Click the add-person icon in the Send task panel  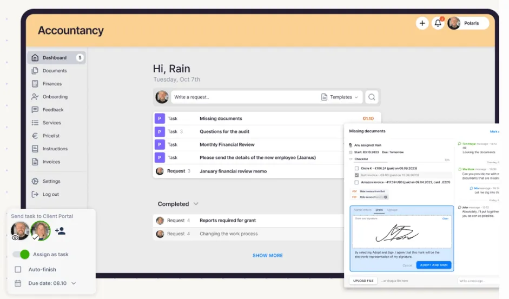click(x=60, y=231)
